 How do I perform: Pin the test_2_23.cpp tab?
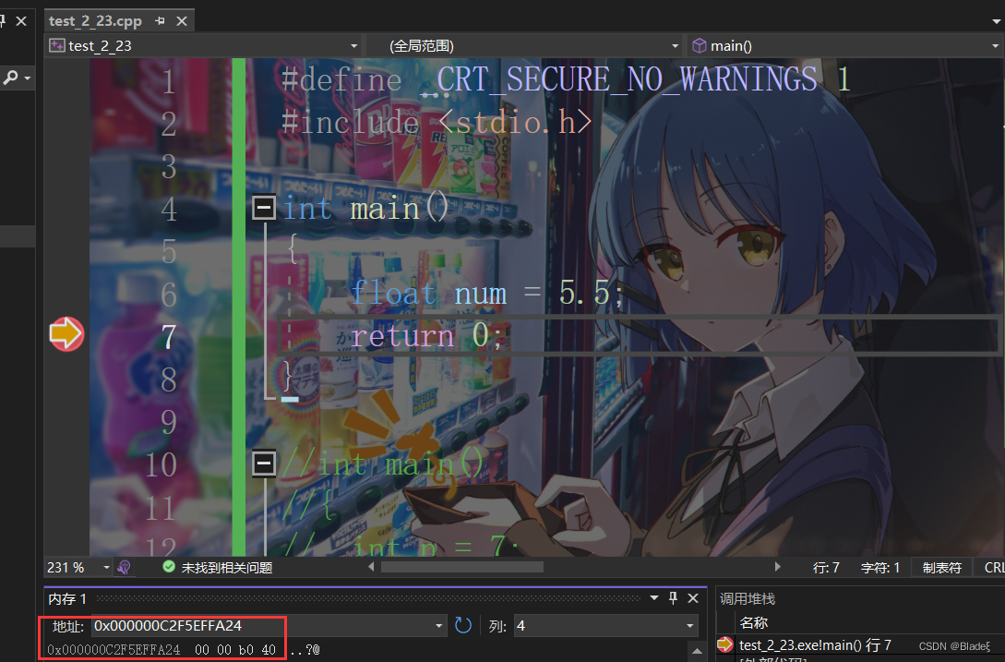point(161,21)
